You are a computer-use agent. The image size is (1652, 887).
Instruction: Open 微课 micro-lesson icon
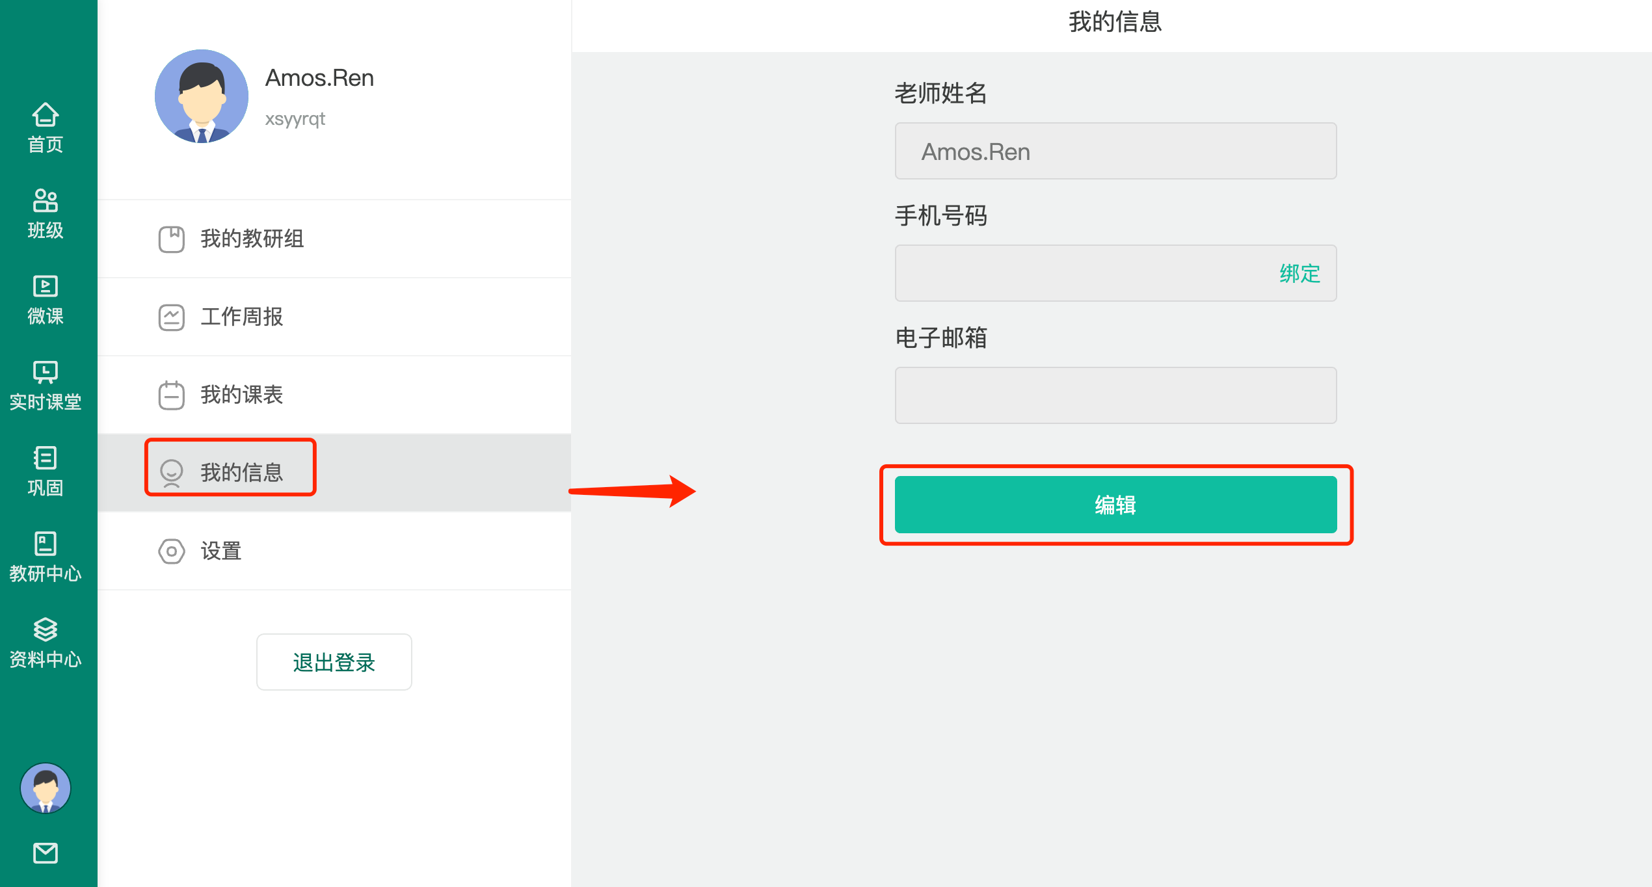coord(45,286)
